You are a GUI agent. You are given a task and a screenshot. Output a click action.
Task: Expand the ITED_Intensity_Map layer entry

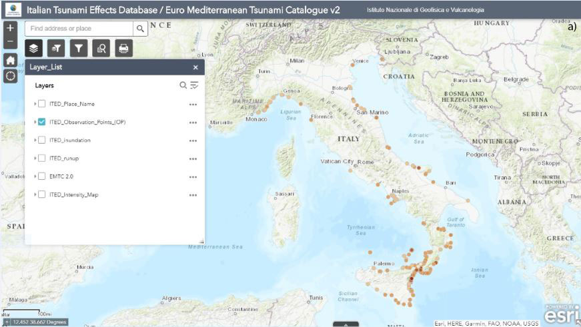tap(35, 194)
